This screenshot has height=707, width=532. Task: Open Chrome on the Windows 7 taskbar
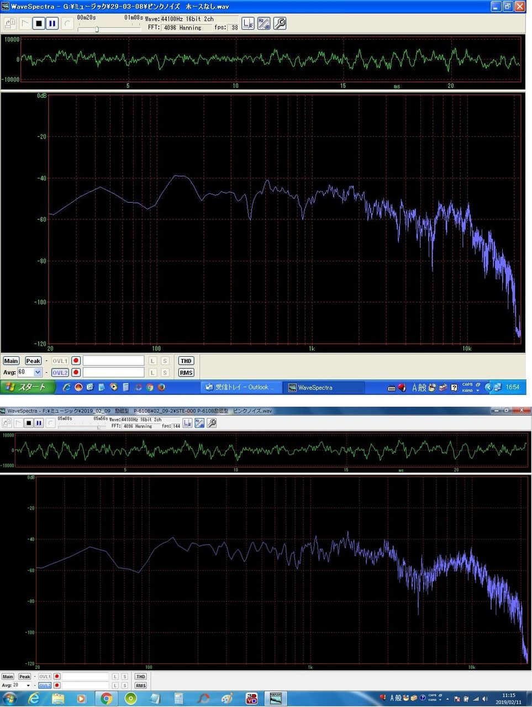pos(106,699)
